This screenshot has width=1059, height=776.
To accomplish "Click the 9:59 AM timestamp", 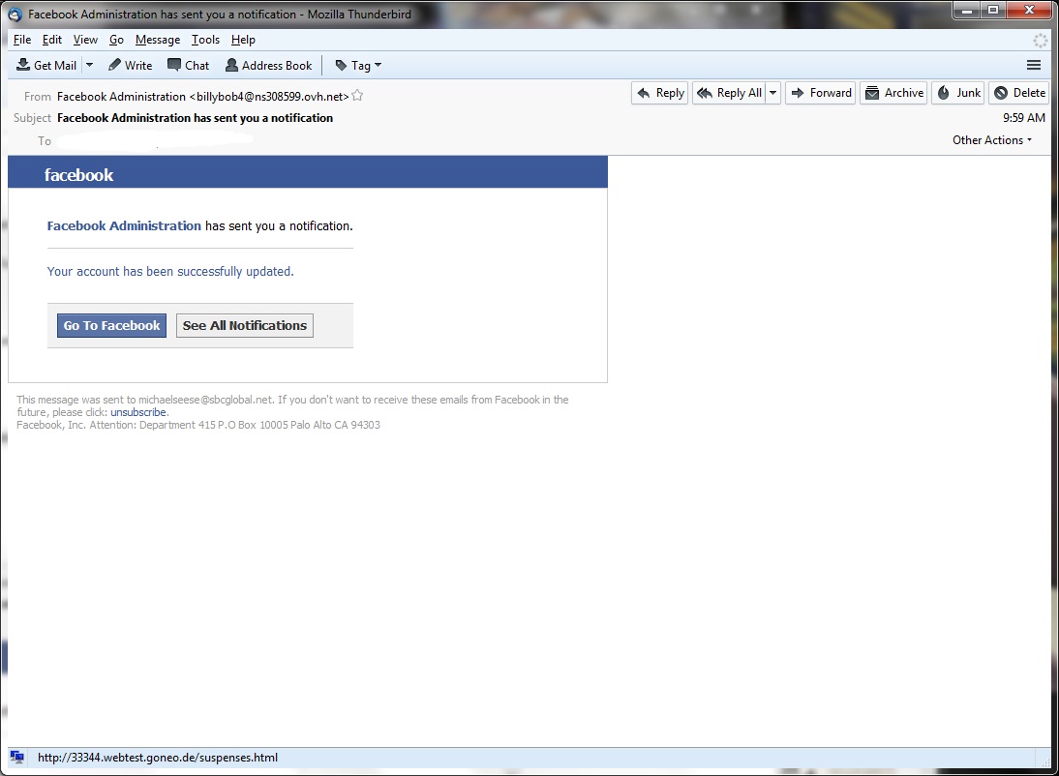I will pyautogui.click(x=1024, y=117).
